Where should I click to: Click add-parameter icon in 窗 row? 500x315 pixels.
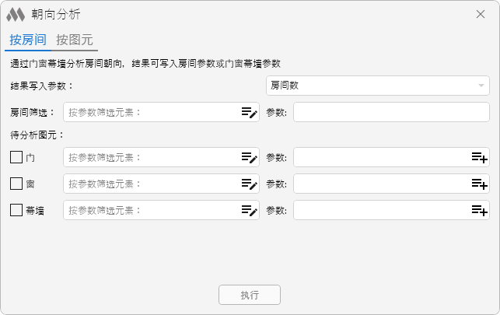click(x=480, y=184)
